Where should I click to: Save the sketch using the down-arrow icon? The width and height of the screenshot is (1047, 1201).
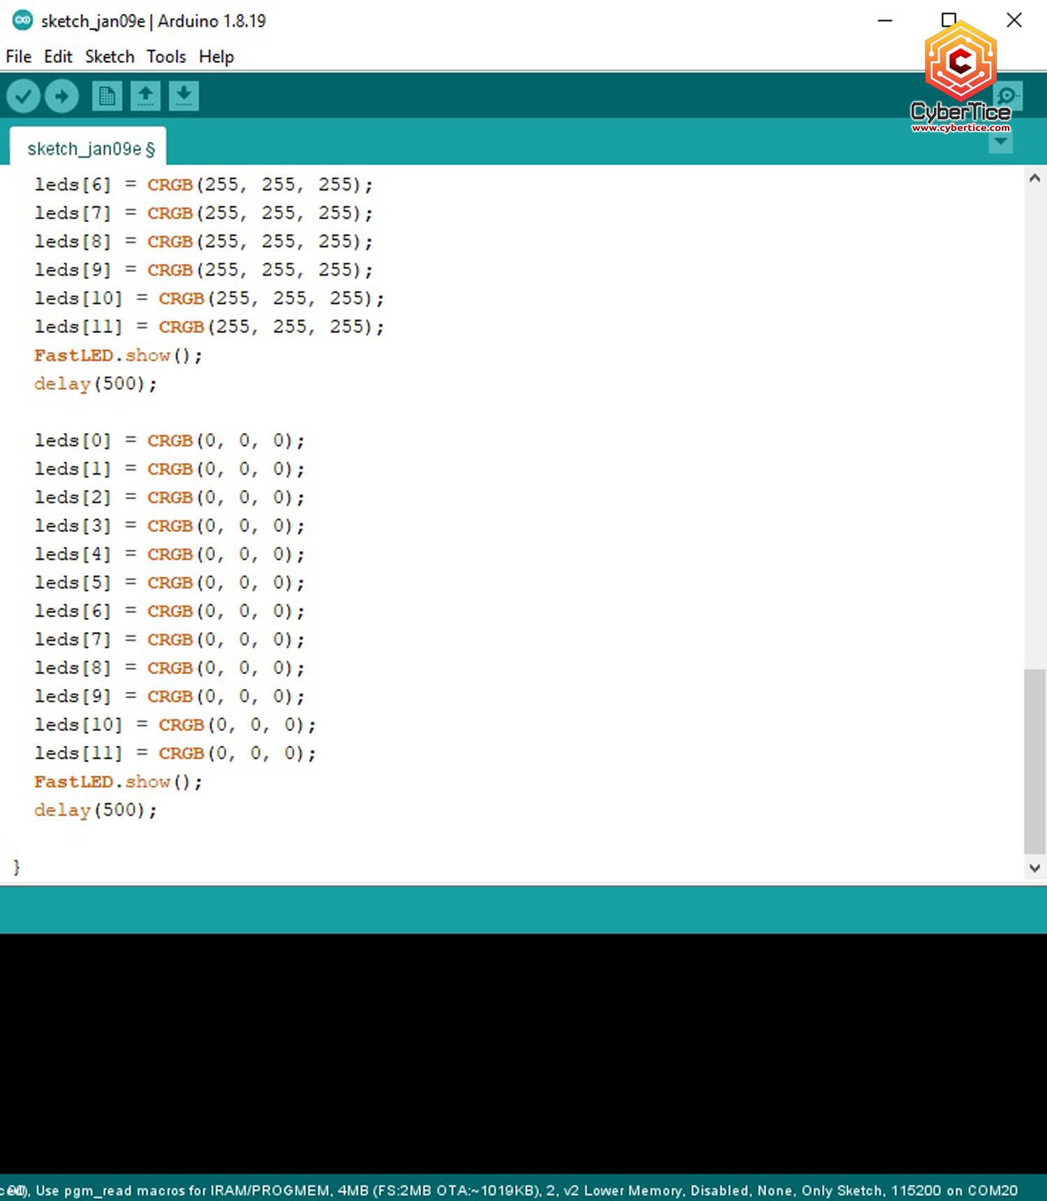(184, 96)
